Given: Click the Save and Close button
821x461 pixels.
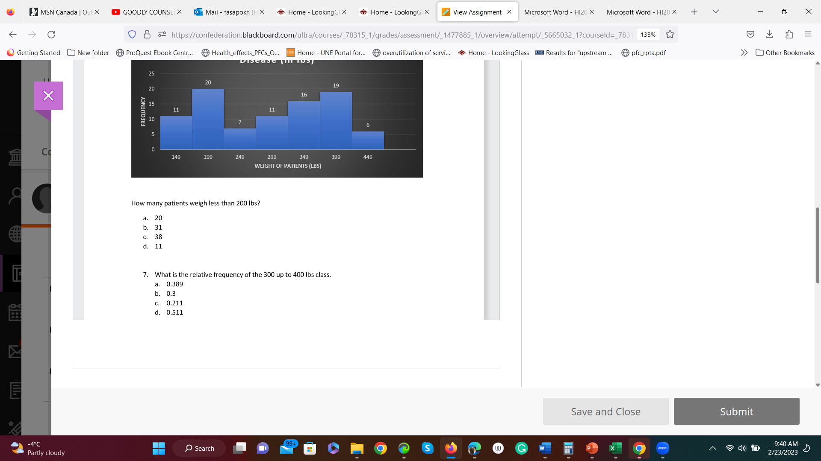Looking at the screenshot, I should point(605,411).
